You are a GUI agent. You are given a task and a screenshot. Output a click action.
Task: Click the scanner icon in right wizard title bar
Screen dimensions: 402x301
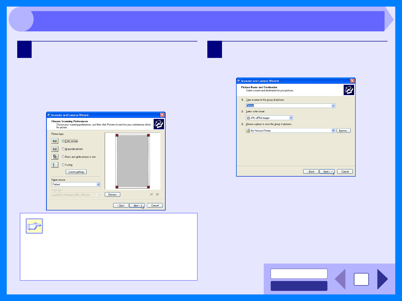point(238,81)
